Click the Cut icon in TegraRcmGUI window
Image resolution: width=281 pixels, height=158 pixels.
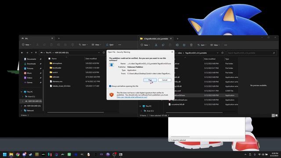pyautogui.click(x=156, y=45)
